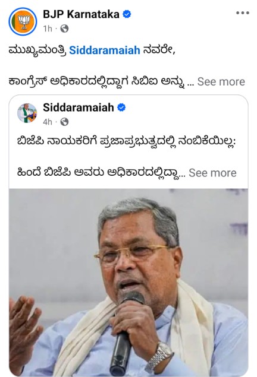Open the BJP Karnataka page name
This screenshot has height=377, width=257.
coord(81,14)
